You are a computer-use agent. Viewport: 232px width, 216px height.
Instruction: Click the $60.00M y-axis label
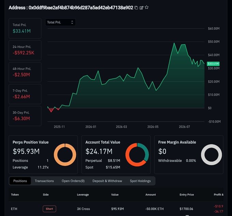(214, 29)
